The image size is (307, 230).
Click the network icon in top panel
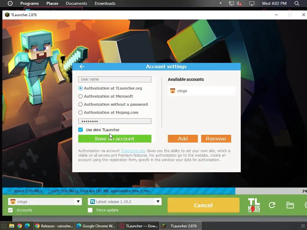click(x=231, y=3)
